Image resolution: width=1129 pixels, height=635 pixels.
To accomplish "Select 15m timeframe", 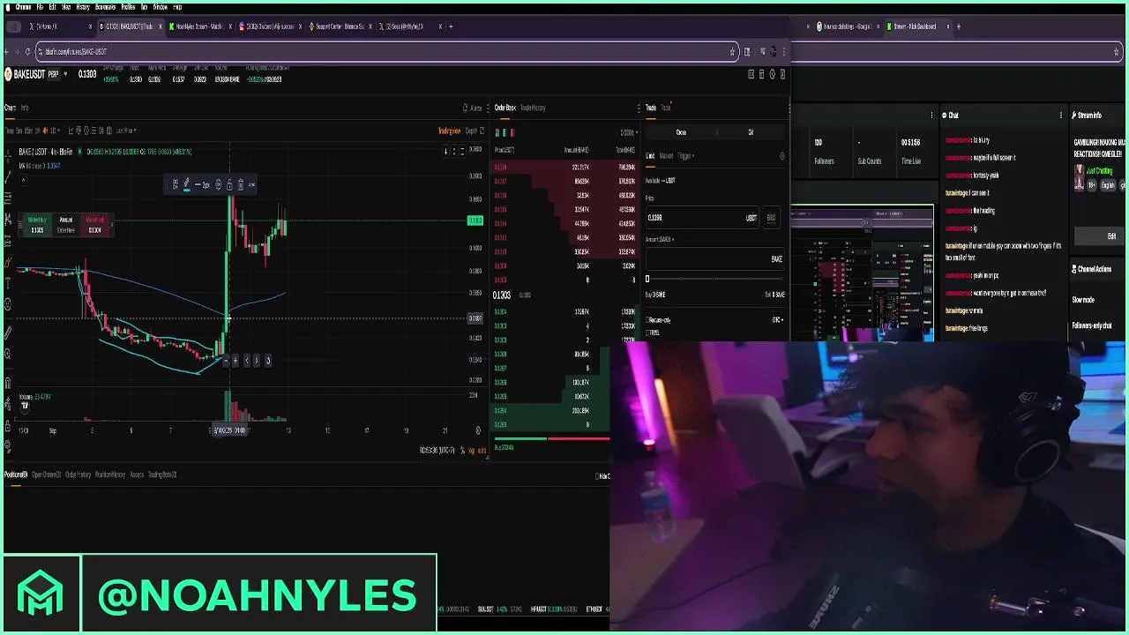I will (29, 131).
